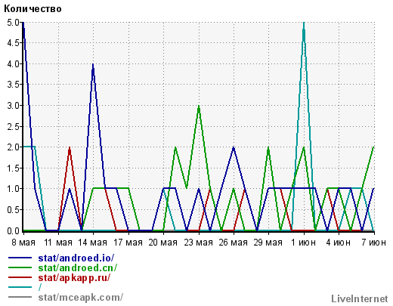The height and width of the screenshot is (306, 393).
Task: Click the cyan line legend swatch
Action: pos(20,287)
